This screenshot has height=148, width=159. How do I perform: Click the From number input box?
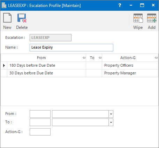[x=40, y=114]
